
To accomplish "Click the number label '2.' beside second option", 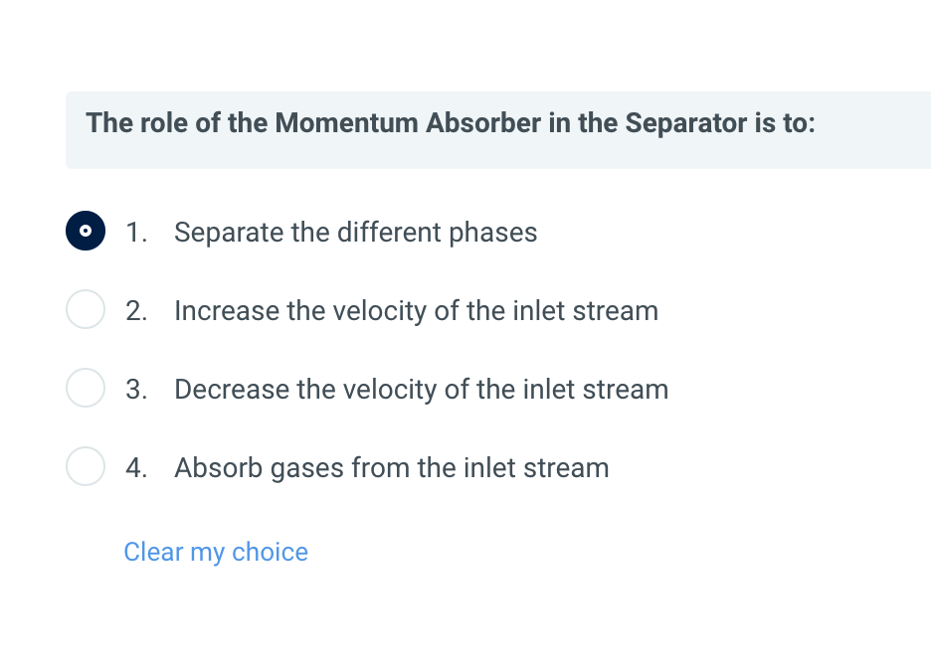I will pos(135,310).
